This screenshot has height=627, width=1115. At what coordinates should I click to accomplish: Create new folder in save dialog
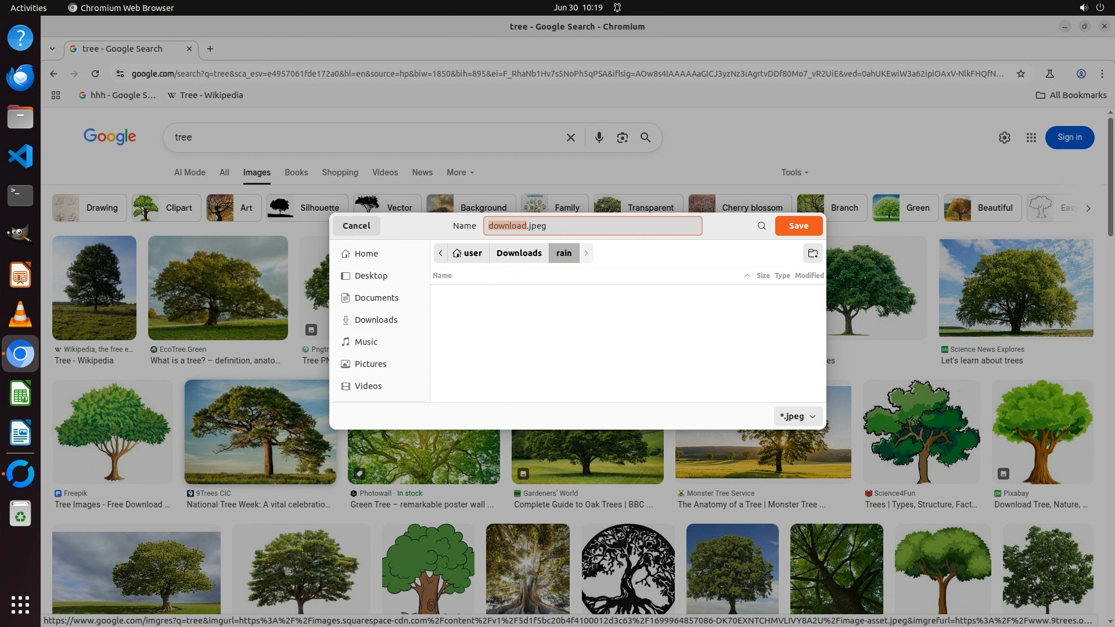tap(812, 253)
